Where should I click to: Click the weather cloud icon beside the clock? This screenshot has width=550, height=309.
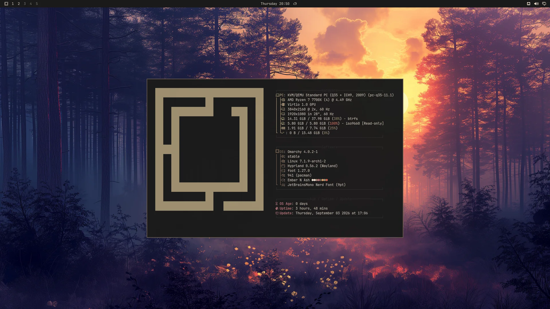point(295,4)
